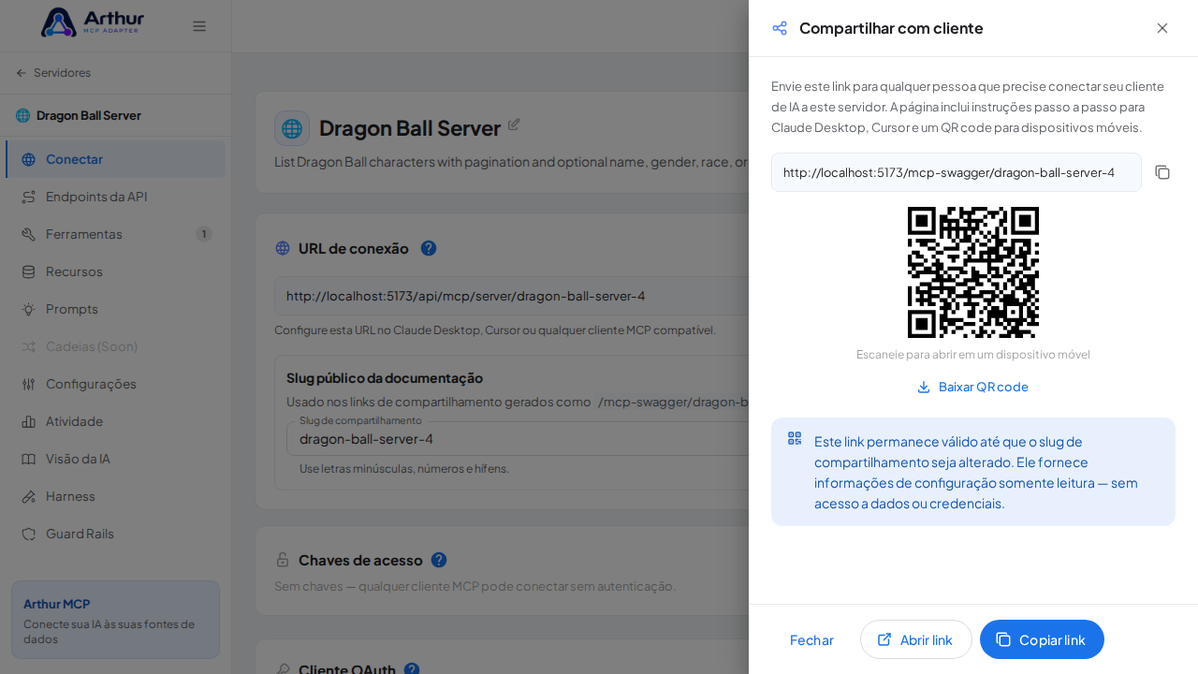This screenshot has height=674, width=1198.
Task: Click the Guard Rails shield icon
Action: [x=28, y=534]
